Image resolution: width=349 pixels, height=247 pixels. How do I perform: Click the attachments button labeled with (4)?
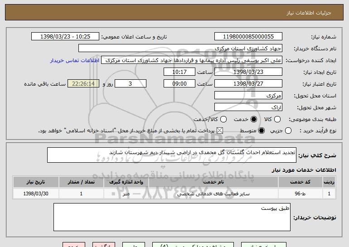click(x=193, y=245)
